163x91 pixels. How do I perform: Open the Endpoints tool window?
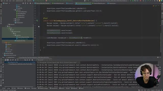74,88
